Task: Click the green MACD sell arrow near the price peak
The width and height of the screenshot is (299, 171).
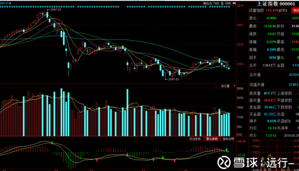Action: (x=52, y=143)
